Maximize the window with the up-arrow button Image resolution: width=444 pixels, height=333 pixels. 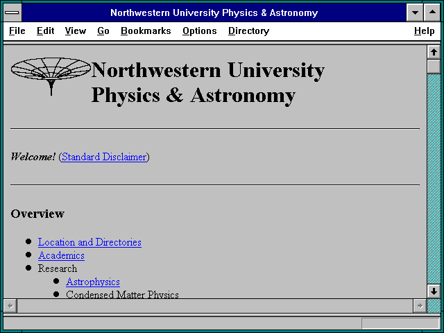tap(432, 12)
